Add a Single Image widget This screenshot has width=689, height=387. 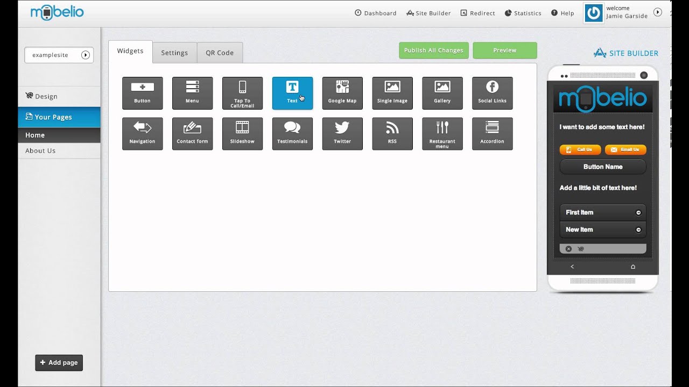pyautogui.click(x=392, y=93)
